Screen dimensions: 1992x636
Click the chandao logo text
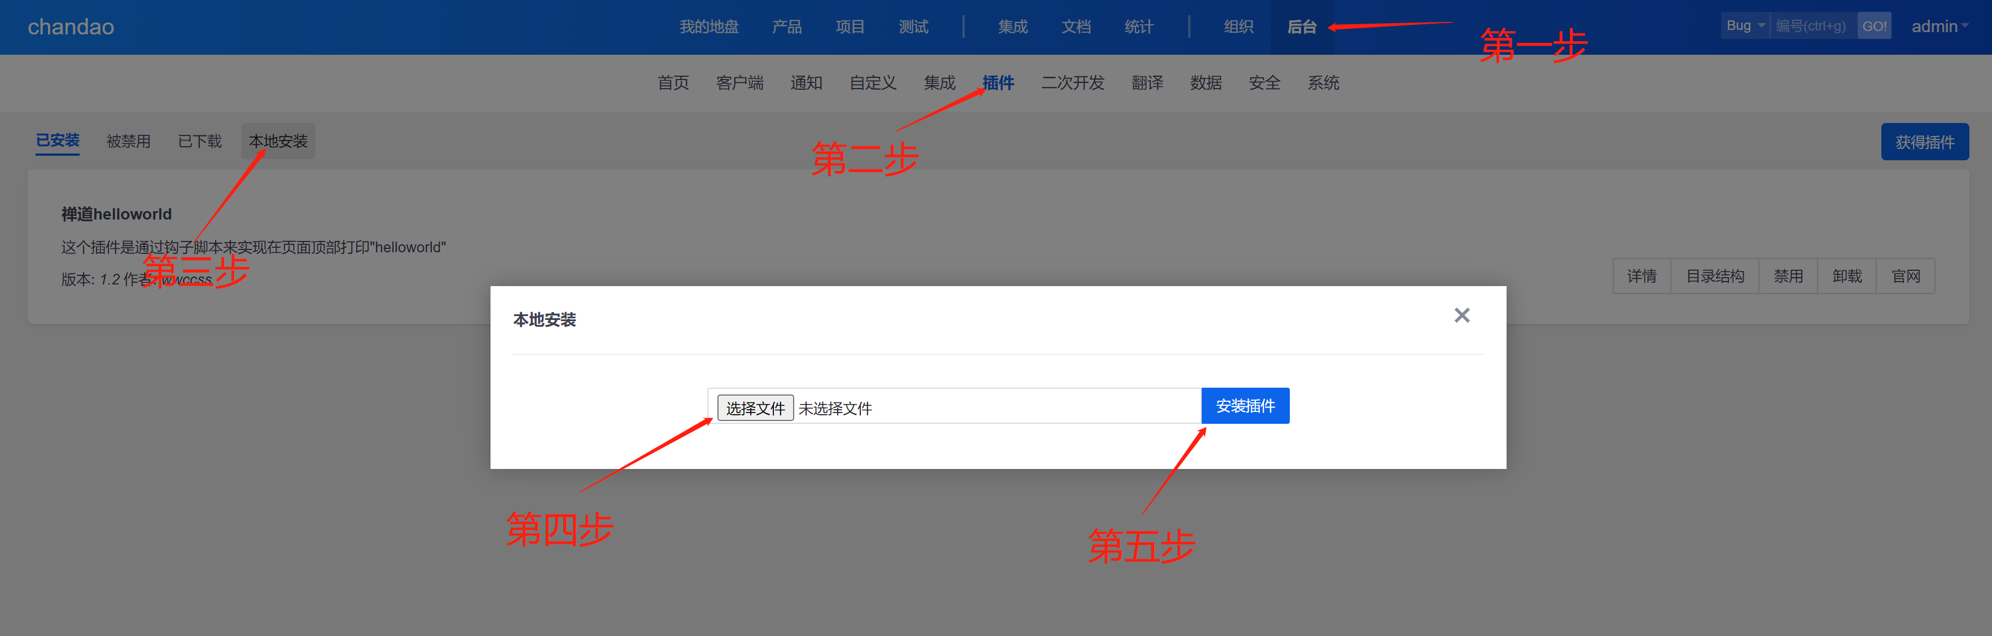71,27
